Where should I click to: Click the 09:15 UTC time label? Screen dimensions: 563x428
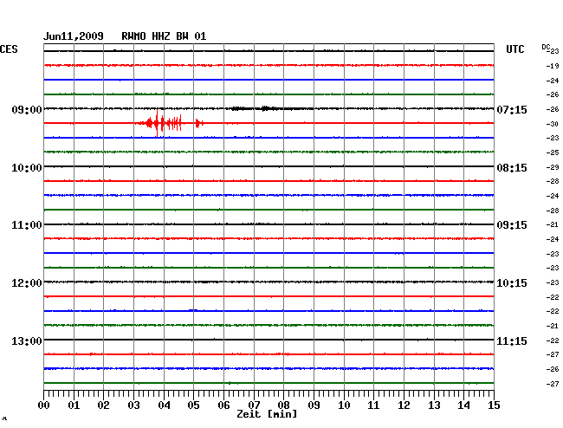point(512,225)
